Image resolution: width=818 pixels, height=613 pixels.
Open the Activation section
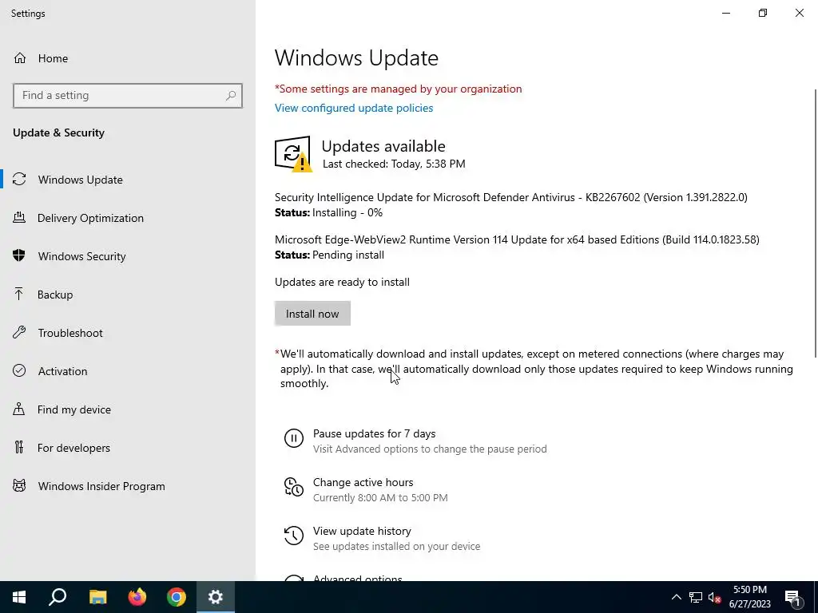point(128,370)
